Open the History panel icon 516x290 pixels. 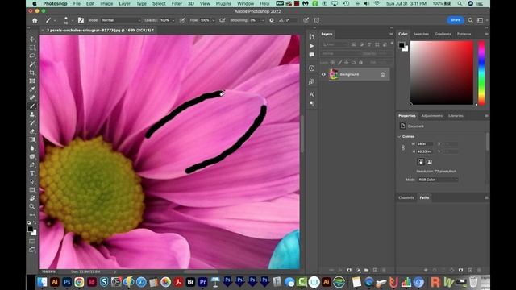coord(312,37)
